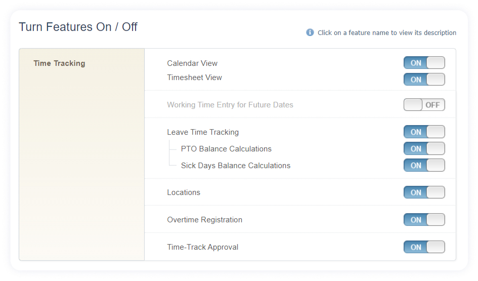Disable the Overtime Registration toggle
The image size is (478, 281).
tap(424, 220)
